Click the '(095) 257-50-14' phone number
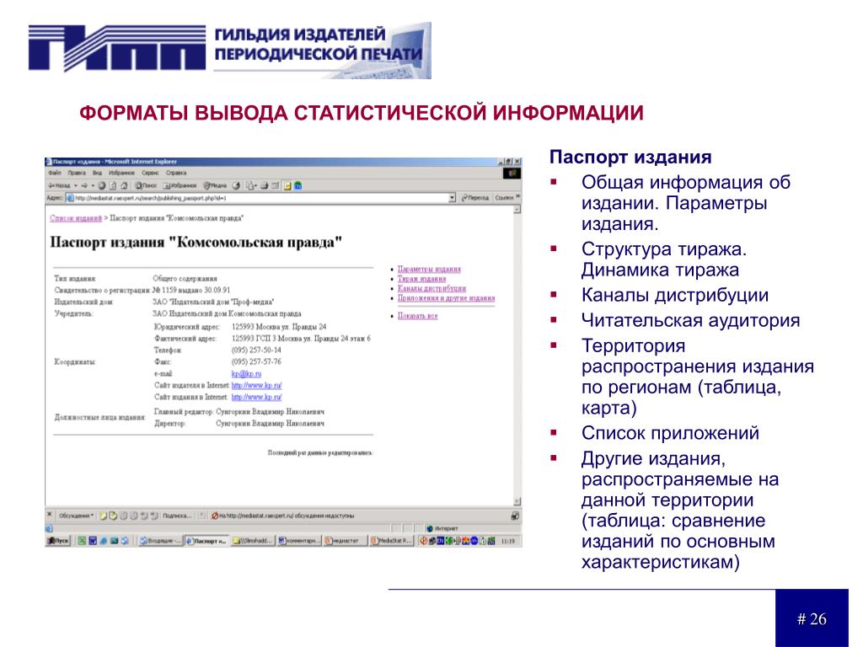This screenshot has width=863, height=647. coord(256,350)
